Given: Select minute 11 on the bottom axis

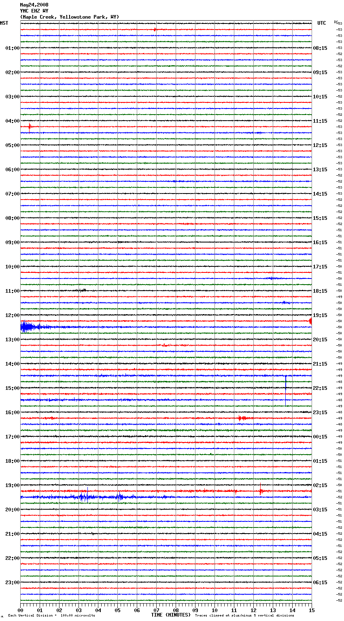Looking at the screenshot, I should point(234,610).
